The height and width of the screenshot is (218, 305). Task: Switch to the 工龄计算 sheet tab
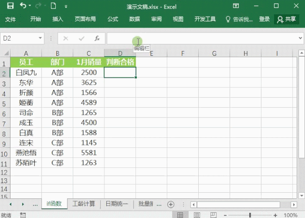click(84, 204)
